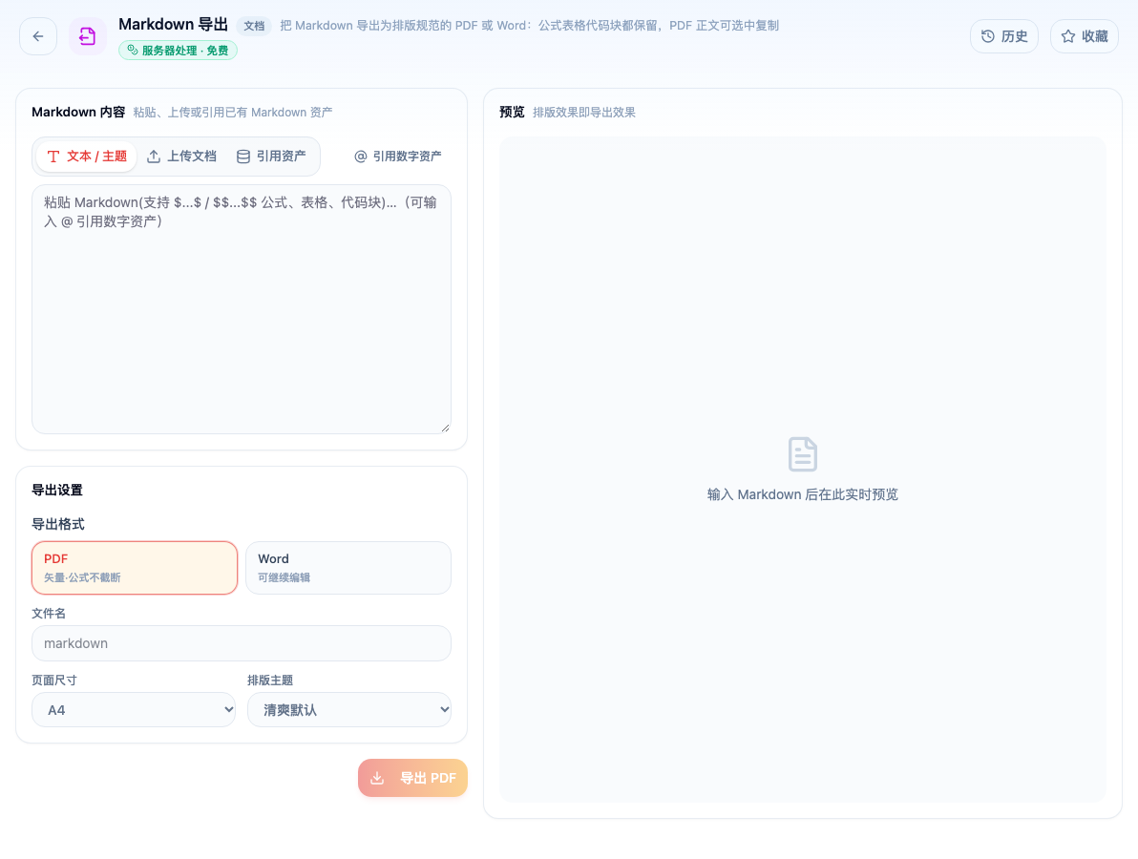The height and width of the screenshot is (859, 1138).
Task: Select Word export format
Action: coord(348,568)
